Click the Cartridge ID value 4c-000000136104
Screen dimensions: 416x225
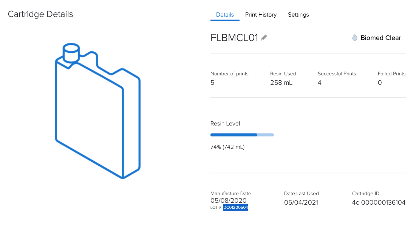[x=379, y=202]
